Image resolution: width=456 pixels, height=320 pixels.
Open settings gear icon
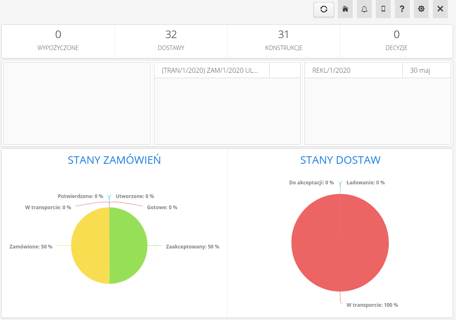point(421,9)
